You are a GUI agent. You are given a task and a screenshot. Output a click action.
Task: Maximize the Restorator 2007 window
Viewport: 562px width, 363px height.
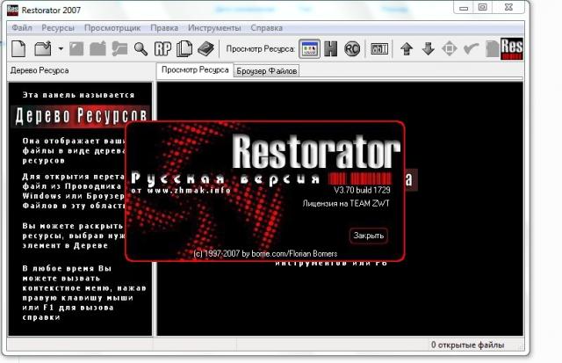(x=483, y=8)
